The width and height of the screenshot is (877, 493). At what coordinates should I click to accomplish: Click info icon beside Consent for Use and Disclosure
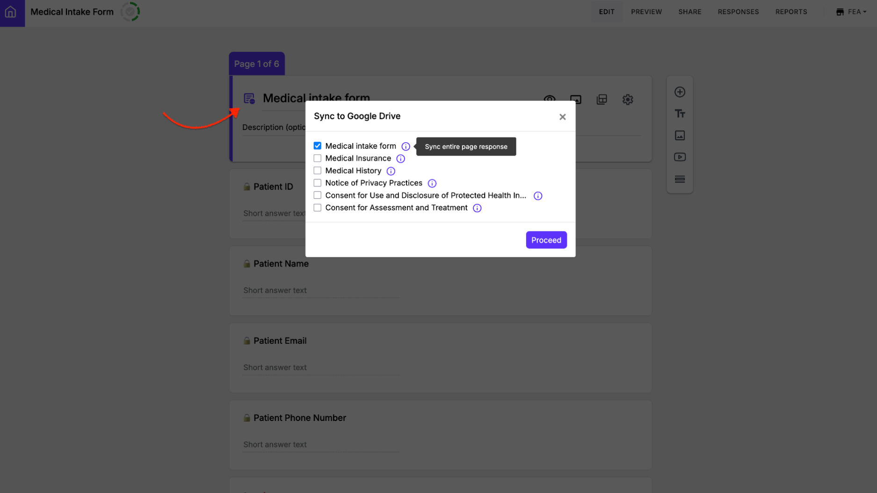pos(538,196)
